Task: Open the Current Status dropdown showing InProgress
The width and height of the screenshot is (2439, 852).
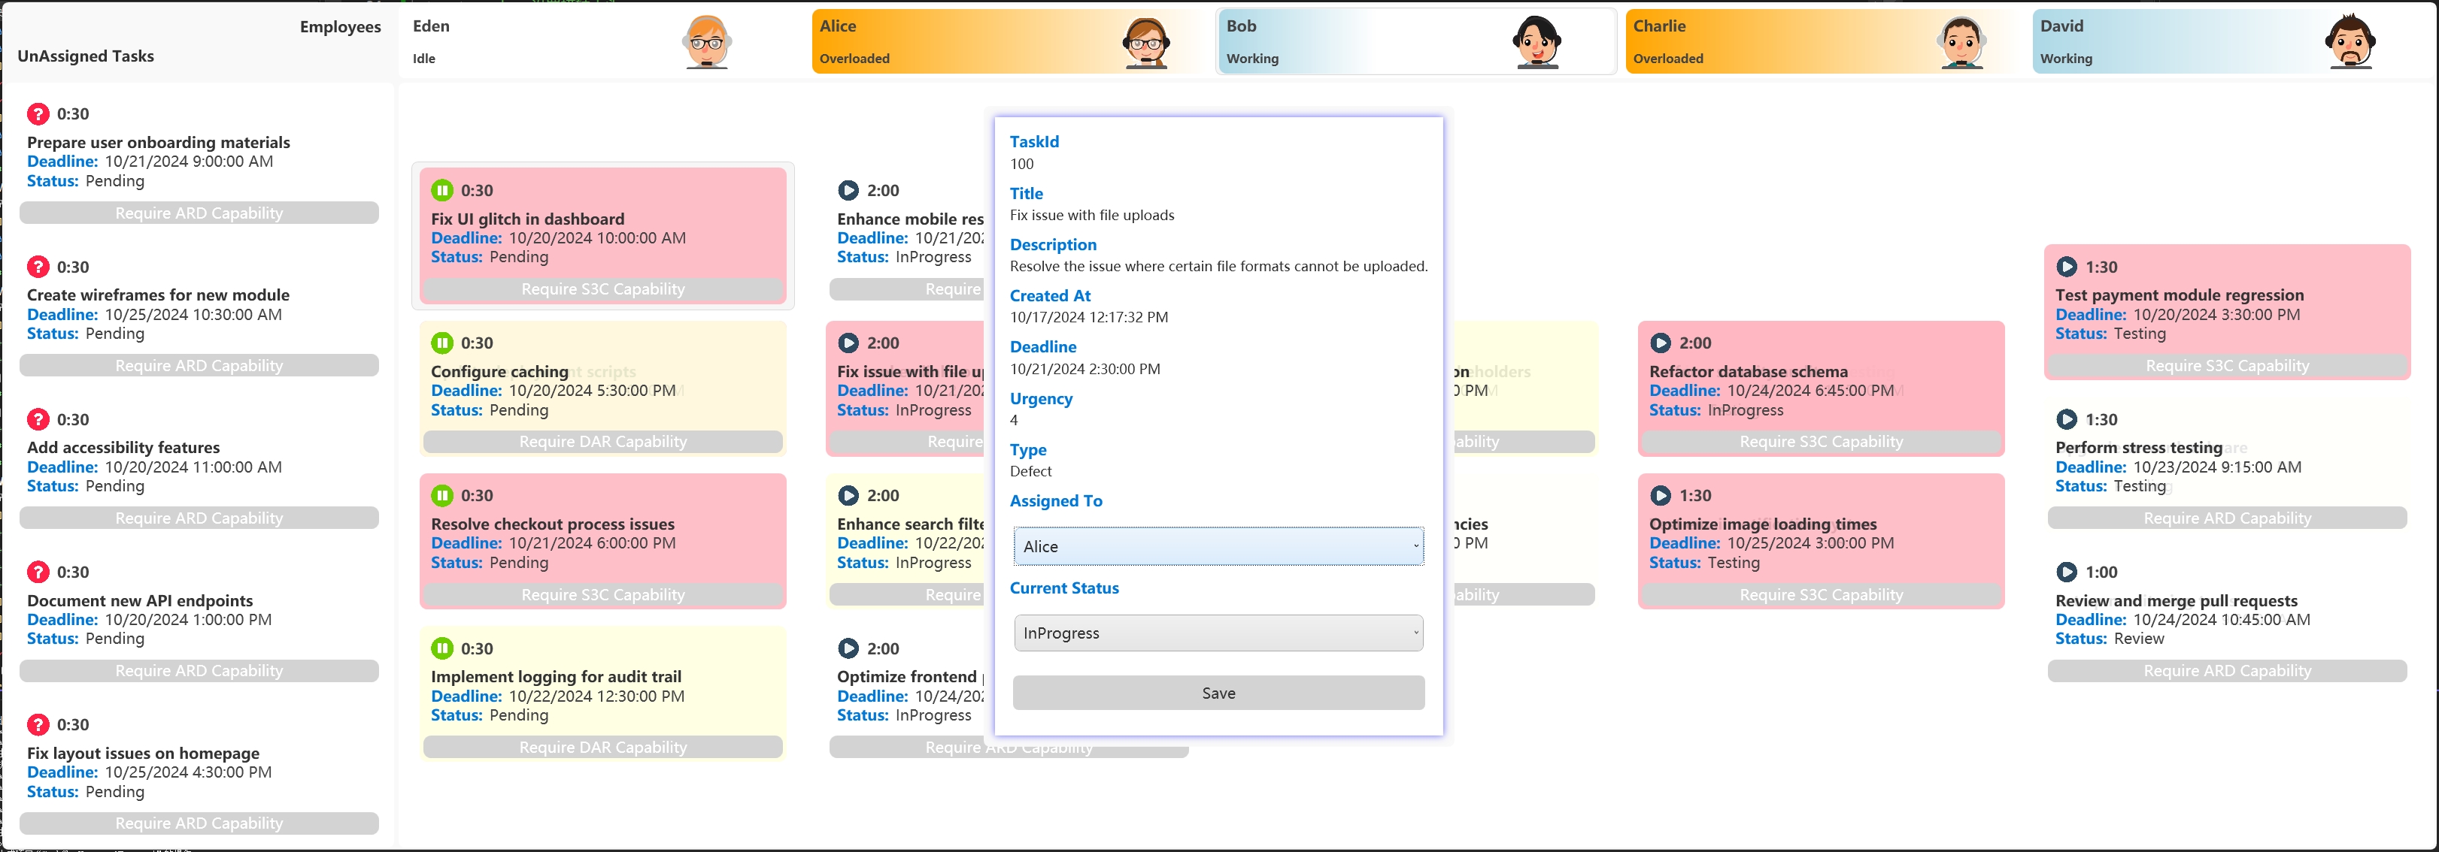Action: (x=1218, y=633)
